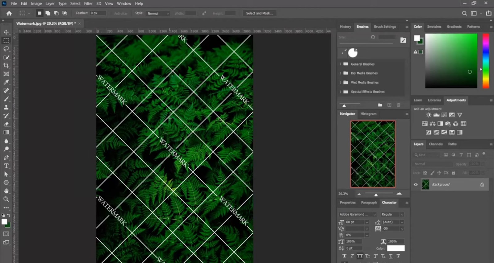Click the Feather input field

coord(98,13)
